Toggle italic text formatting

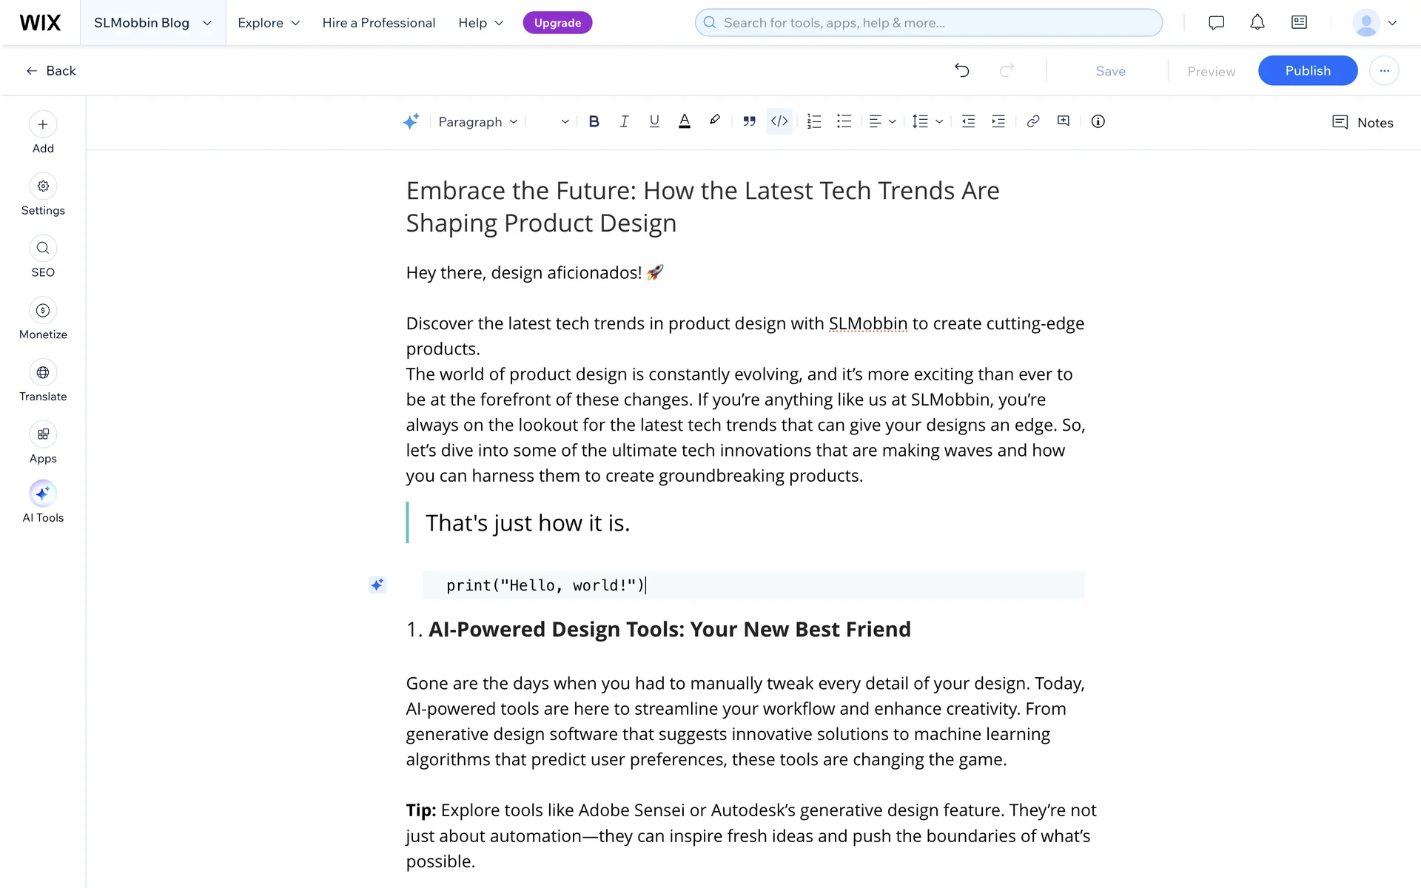[x=624, y=122]
